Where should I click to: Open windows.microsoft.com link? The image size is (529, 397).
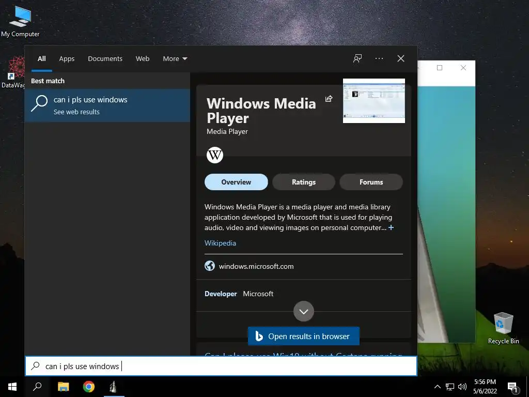click(x=256, y=266)
